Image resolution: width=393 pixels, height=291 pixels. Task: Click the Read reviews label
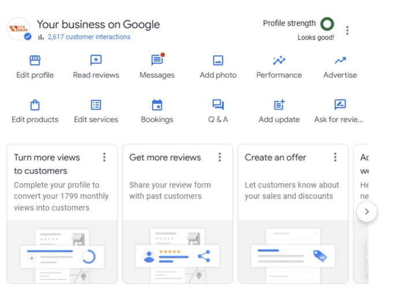pyautogui.click(x=96, y=75)
